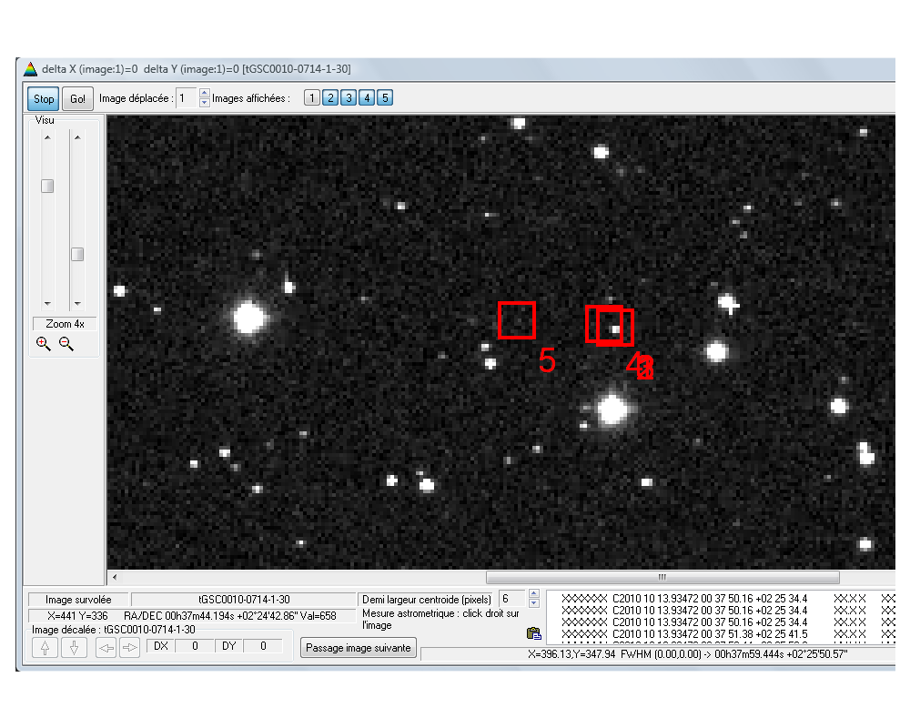Shift image down with the down arrow

coord(75,647)
